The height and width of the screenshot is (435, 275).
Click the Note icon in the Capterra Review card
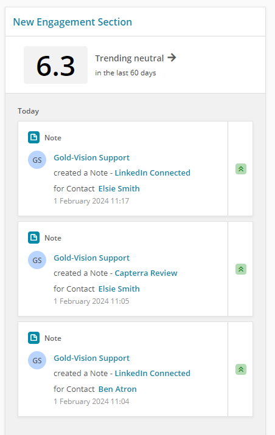pos(33,238)
